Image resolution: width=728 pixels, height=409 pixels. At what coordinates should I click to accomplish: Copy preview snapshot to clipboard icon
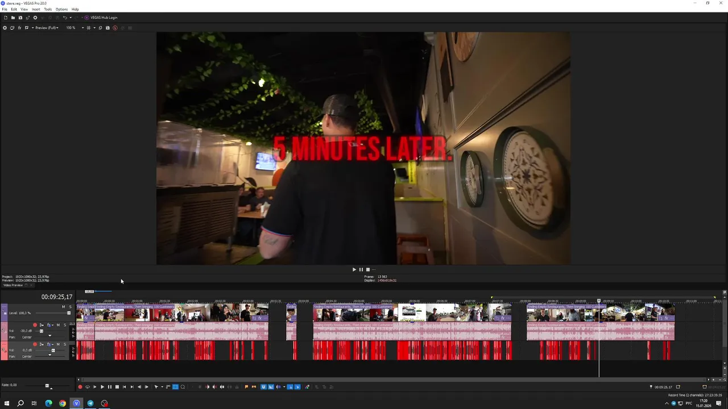click(100, 28)
